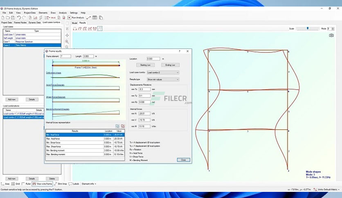Click the help question mark in Frame results
The image size is (342, 198).
tap(180, 51)
